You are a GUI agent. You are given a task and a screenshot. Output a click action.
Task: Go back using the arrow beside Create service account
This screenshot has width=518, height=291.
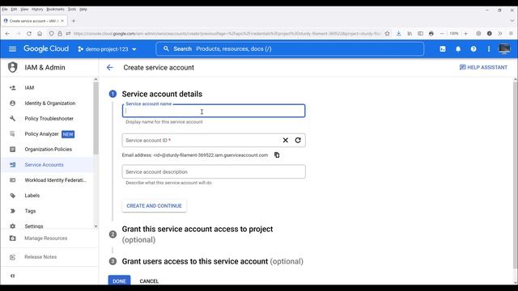click(x=110, y=67)
